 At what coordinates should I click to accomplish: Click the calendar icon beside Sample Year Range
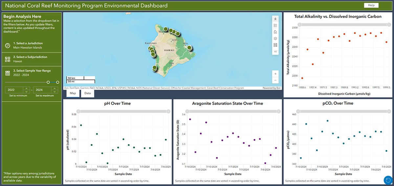point(8,73)
